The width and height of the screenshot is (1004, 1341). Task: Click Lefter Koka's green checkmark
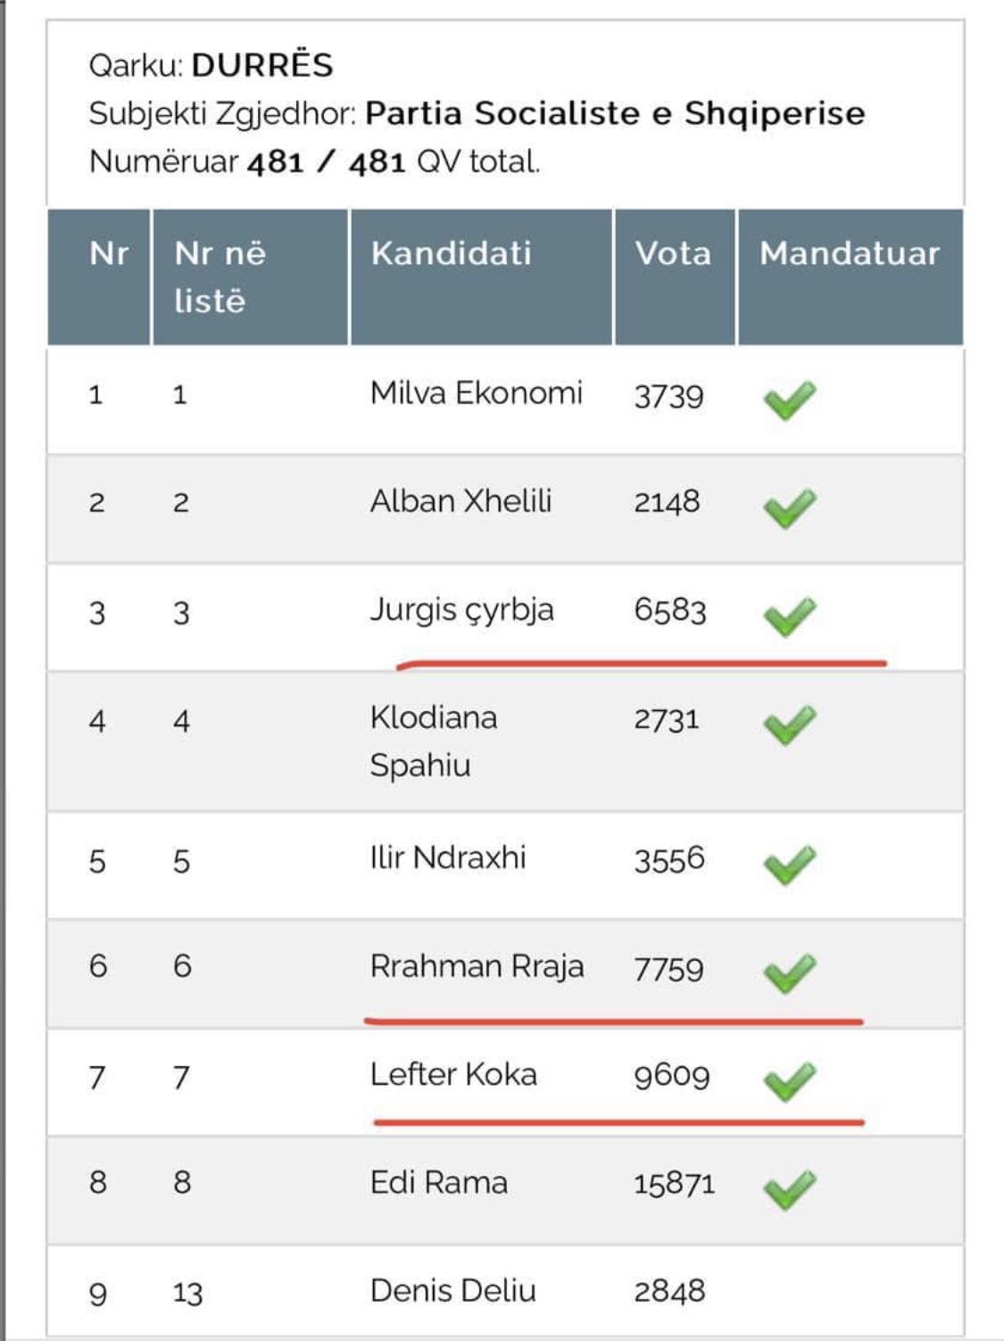pyautogui.click(x=790, y=1080)
